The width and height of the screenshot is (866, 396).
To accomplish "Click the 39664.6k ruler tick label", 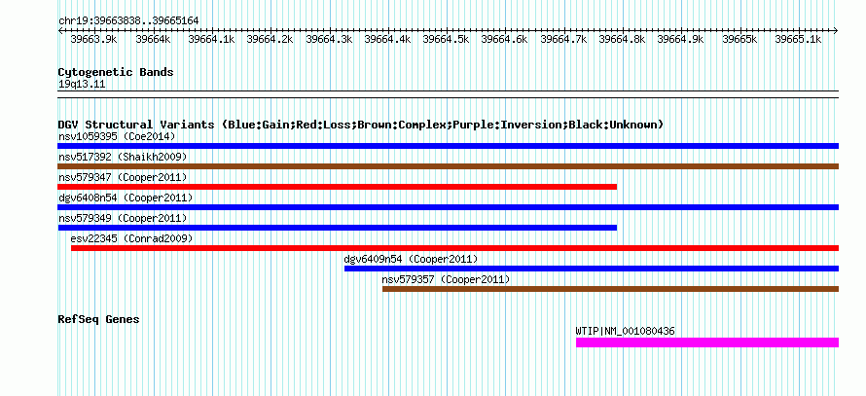I will pyautogui.click(x=505, y=40).
